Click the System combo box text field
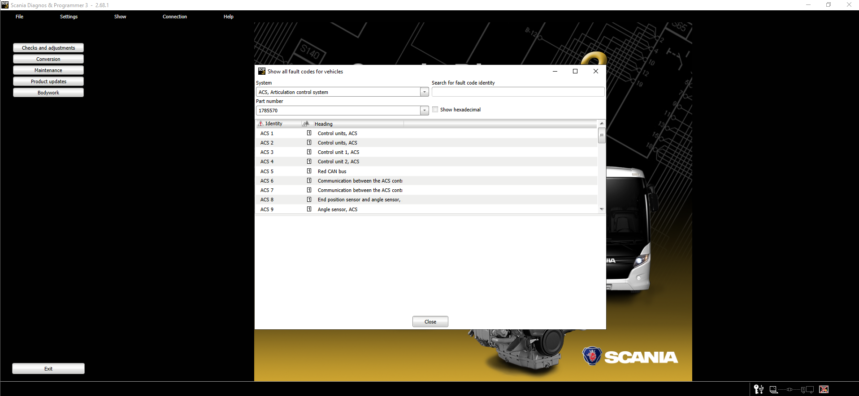This screenshot has width=859, height=396. 338,92
